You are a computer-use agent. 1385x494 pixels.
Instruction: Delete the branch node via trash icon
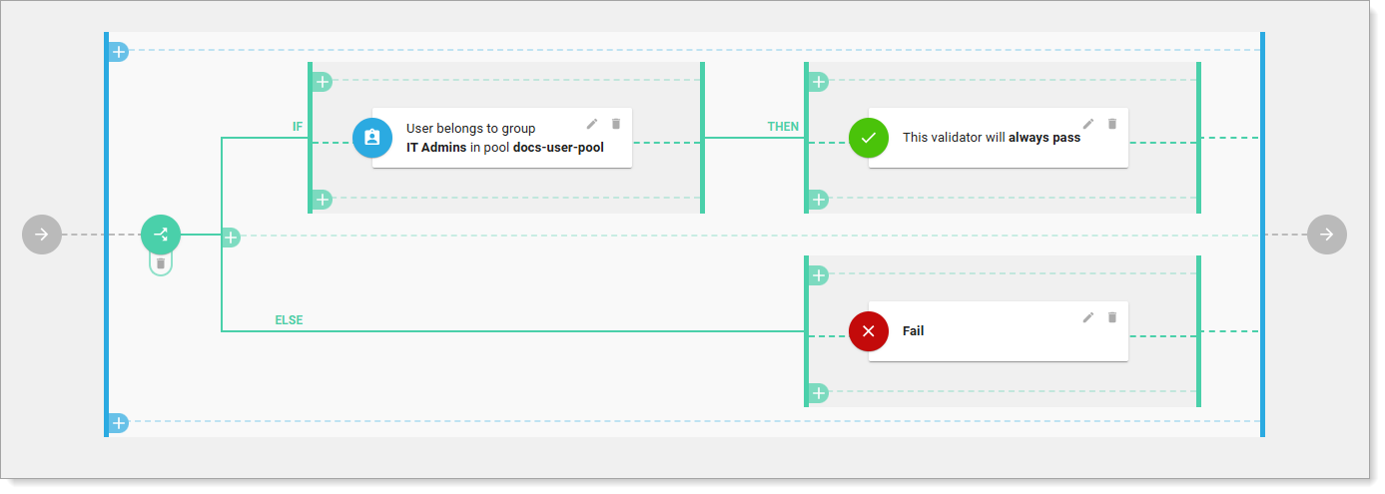[x=161, y=263]
